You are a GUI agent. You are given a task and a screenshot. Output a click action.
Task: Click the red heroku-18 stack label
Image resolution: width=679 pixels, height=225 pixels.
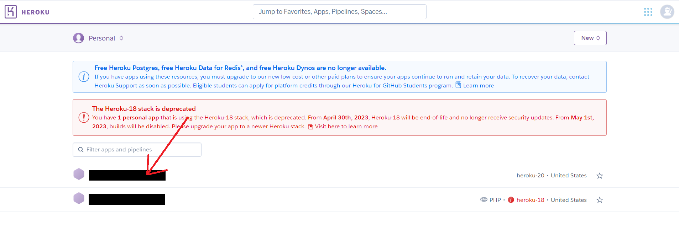pos(531,200)
